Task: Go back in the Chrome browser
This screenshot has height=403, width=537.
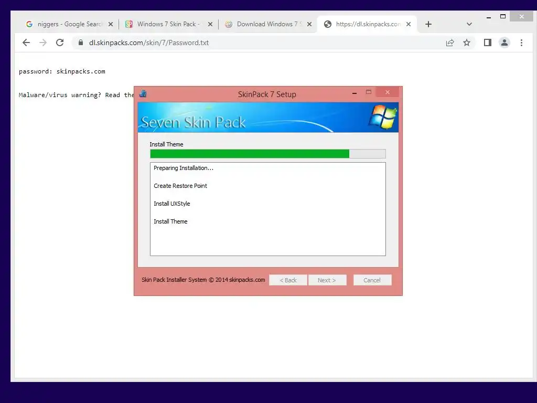Action: (x=26, y=43)
